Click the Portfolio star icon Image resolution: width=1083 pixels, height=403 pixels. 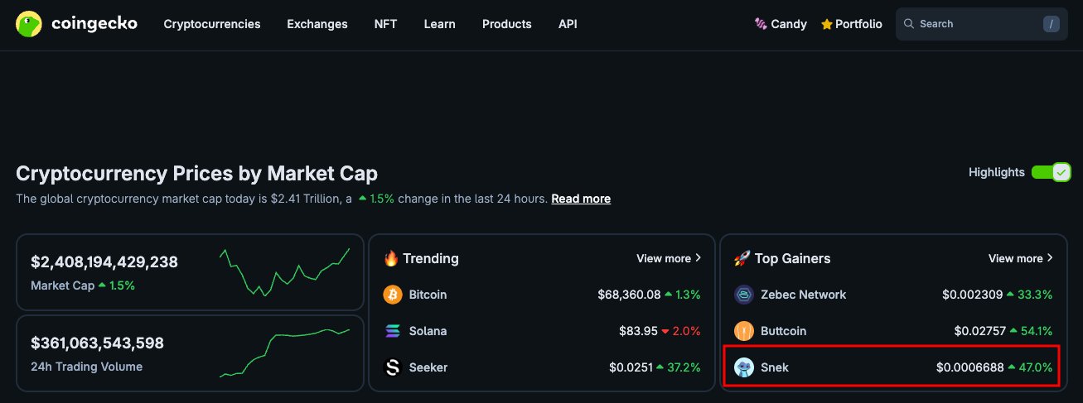click(826, 25)
